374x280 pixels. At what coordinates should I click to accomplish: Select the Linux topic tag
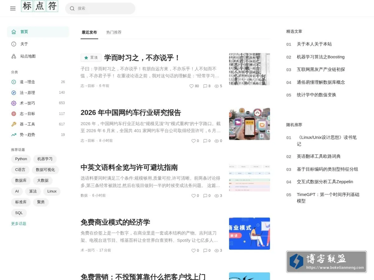click(52, 191)
